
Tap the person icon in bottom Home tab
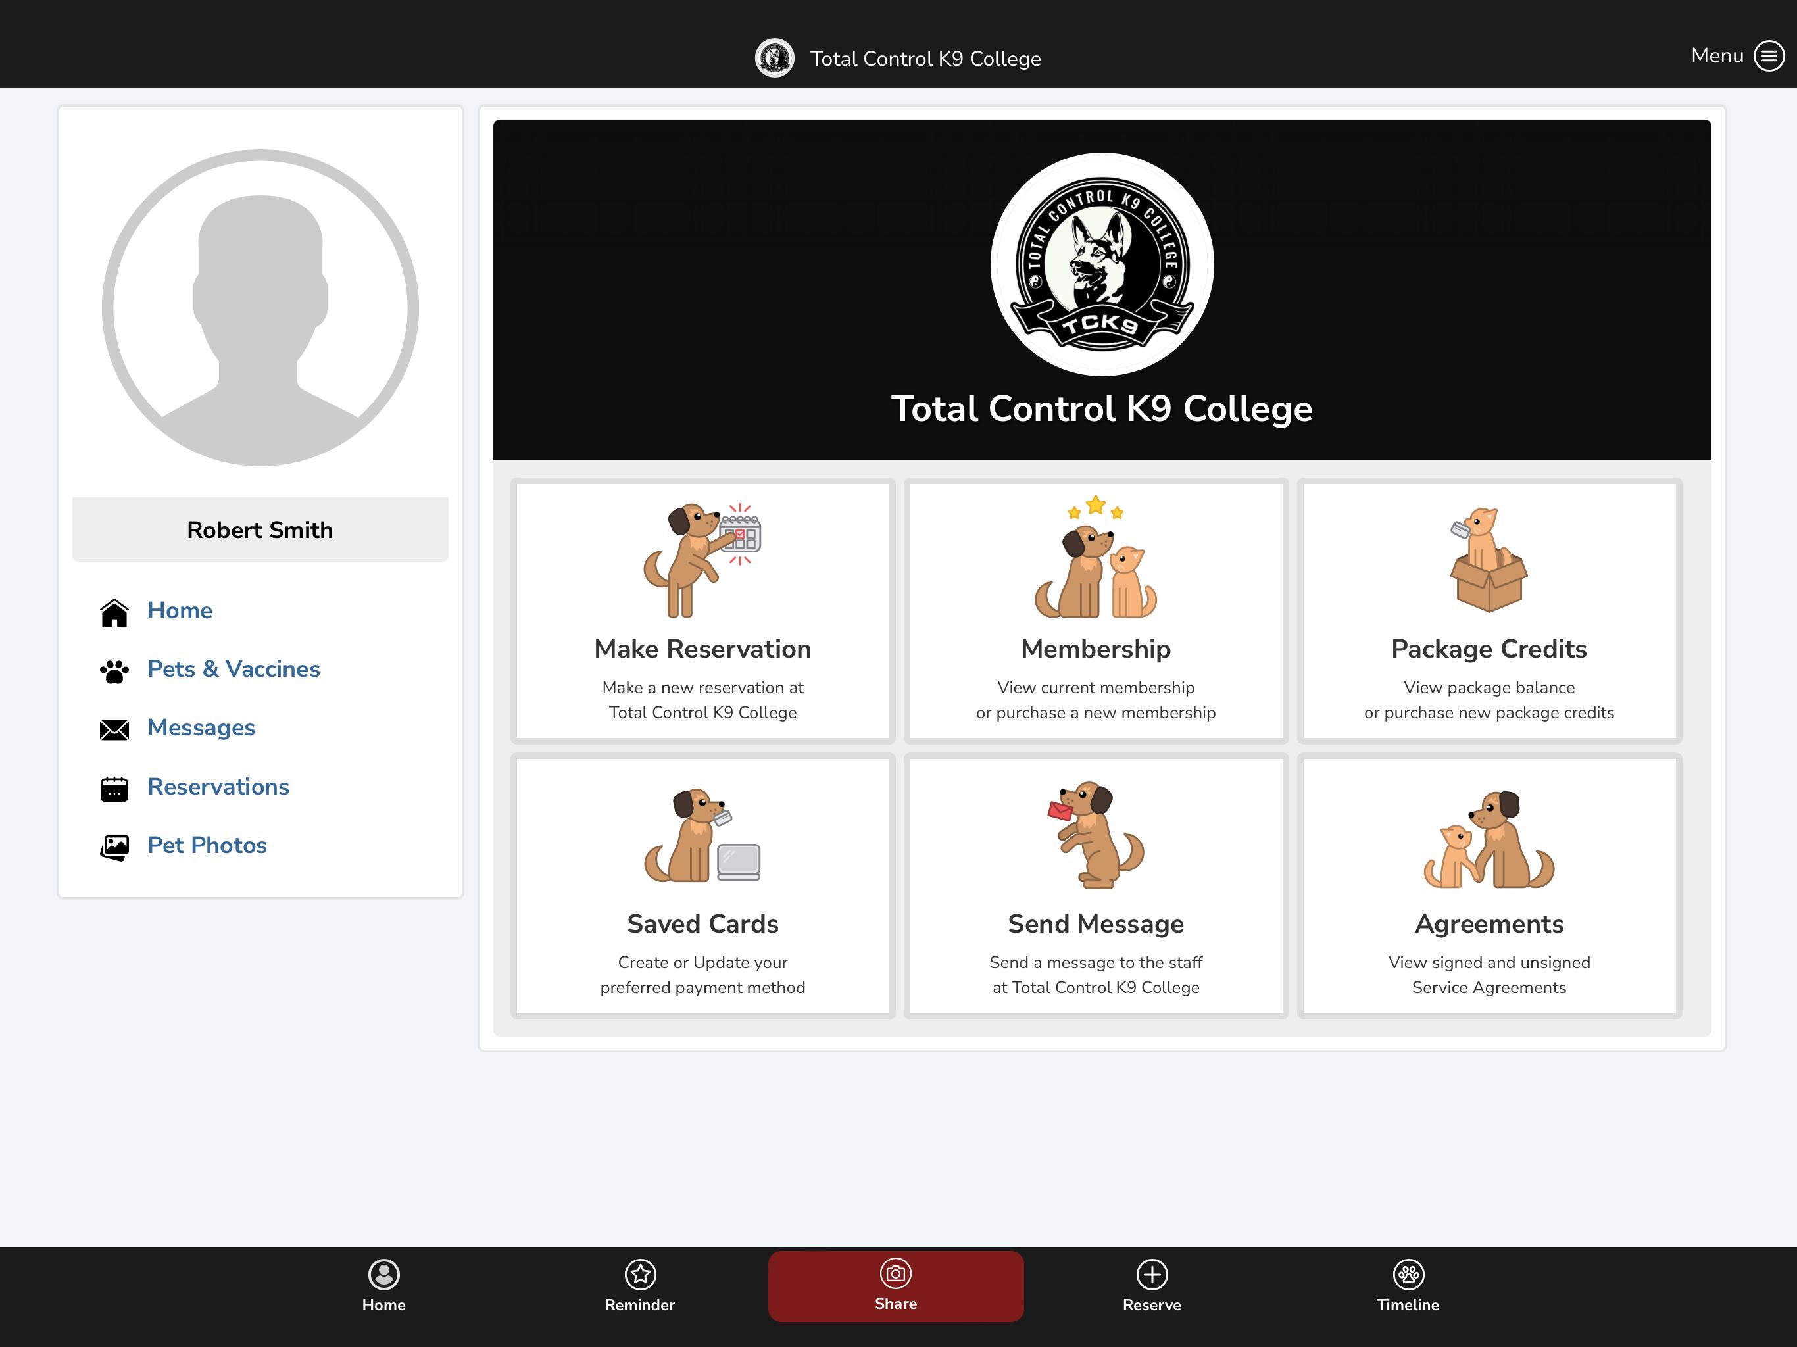point(383,1274)
